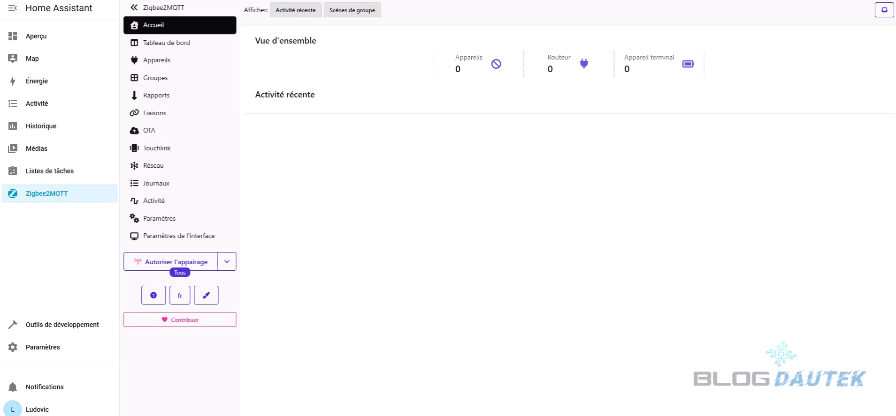Toggle the Scènes de groupe display filter

click(x=352, y=10)
